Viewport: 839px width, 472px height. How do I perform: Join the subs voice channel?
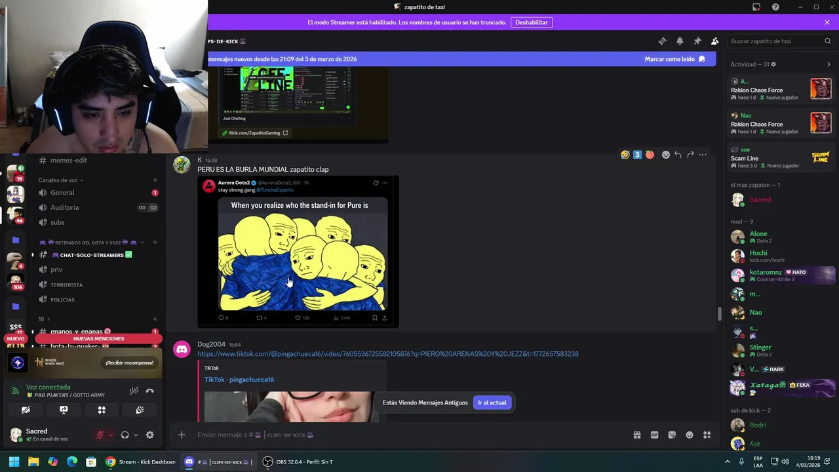tap(98, 222)
